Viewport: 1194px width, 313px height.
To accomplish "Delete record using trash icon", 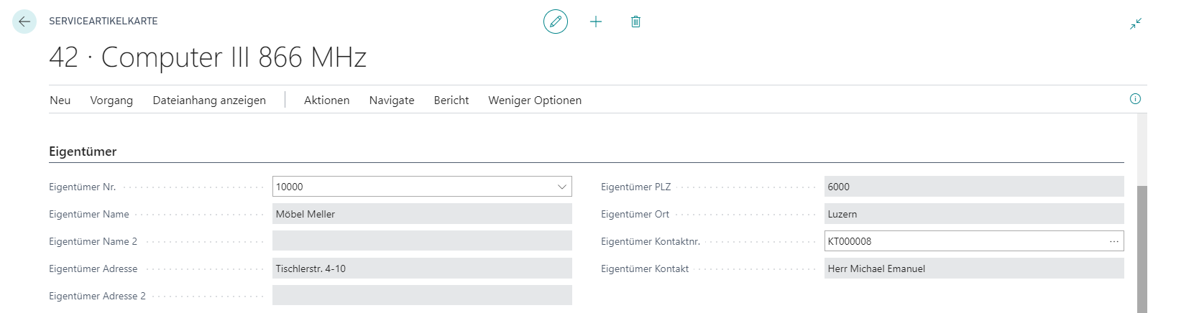I will click(635, 22).
